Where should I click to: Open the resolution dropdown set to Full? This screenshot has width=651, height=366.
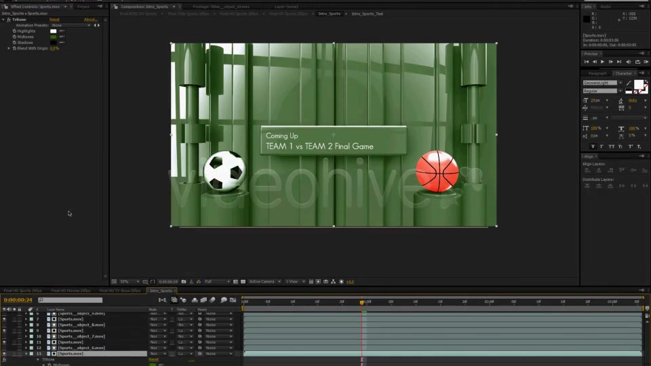coord(217,282)
